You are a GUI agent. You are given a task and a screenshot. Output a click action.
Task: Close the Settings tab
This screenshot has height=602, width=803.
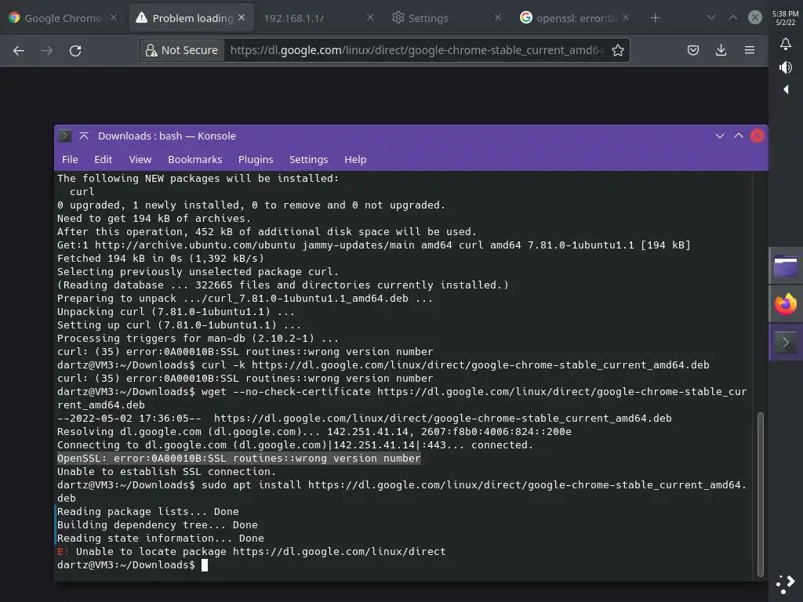pos(498,18)
